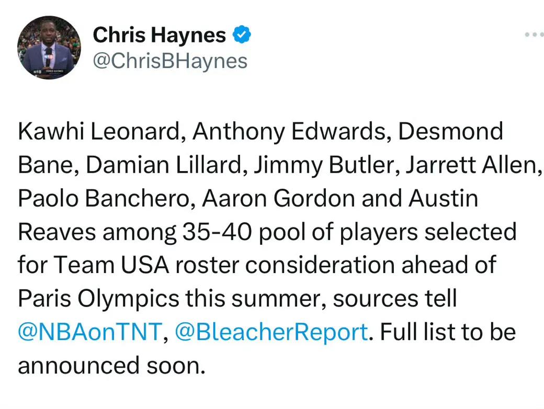Click the words "sources tell"

395,298
